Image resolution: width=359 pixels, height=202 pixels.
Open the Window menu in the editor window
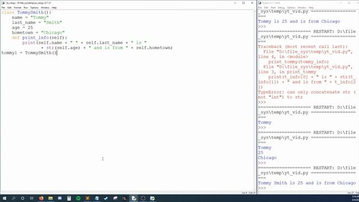45,7
